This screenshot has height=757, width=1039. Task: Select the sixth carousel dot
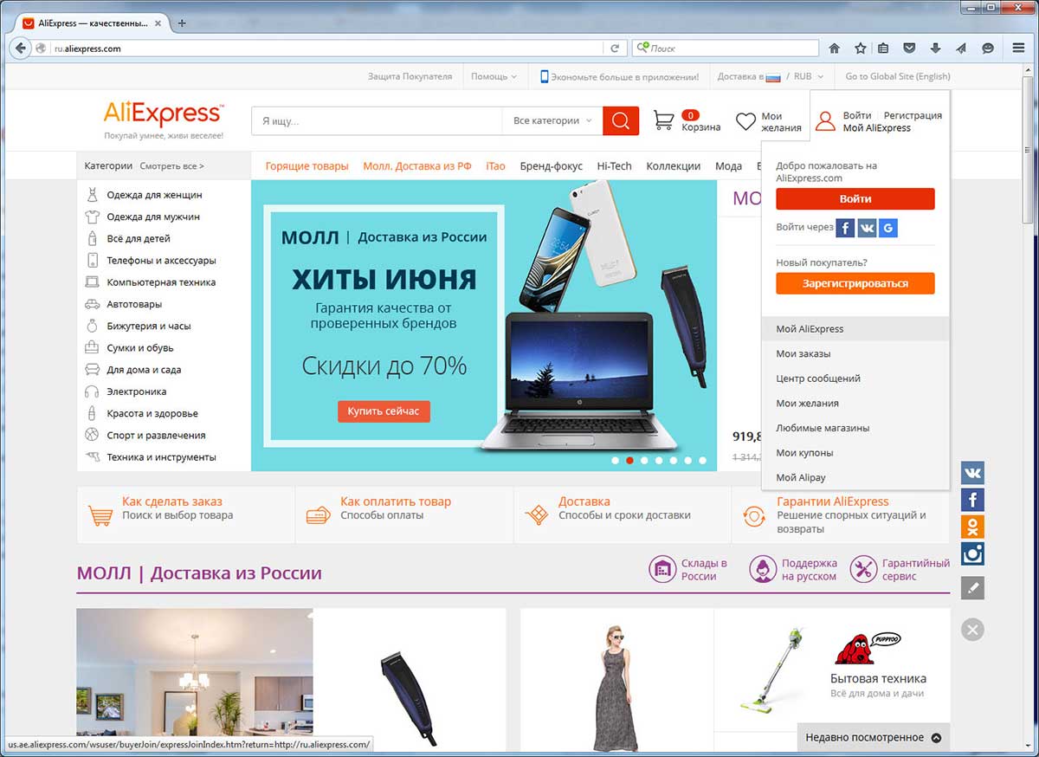tap(687, 461)
